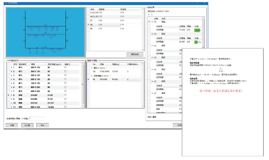Enable the checkbox in MEP row 4
Screen dimensions: 269x160
[65, 79]
